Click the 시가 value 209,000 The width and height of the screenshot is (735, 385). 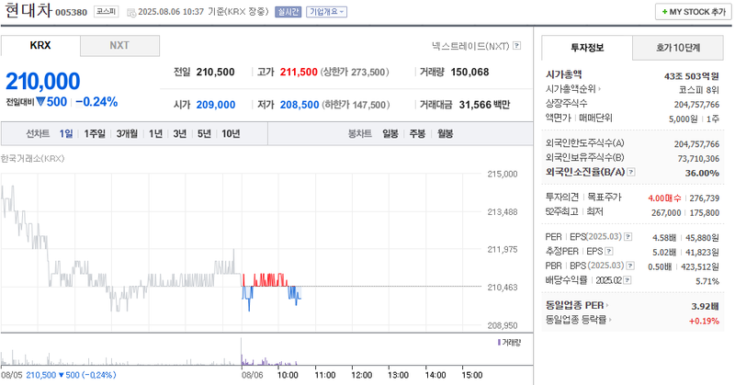(216, 105)
